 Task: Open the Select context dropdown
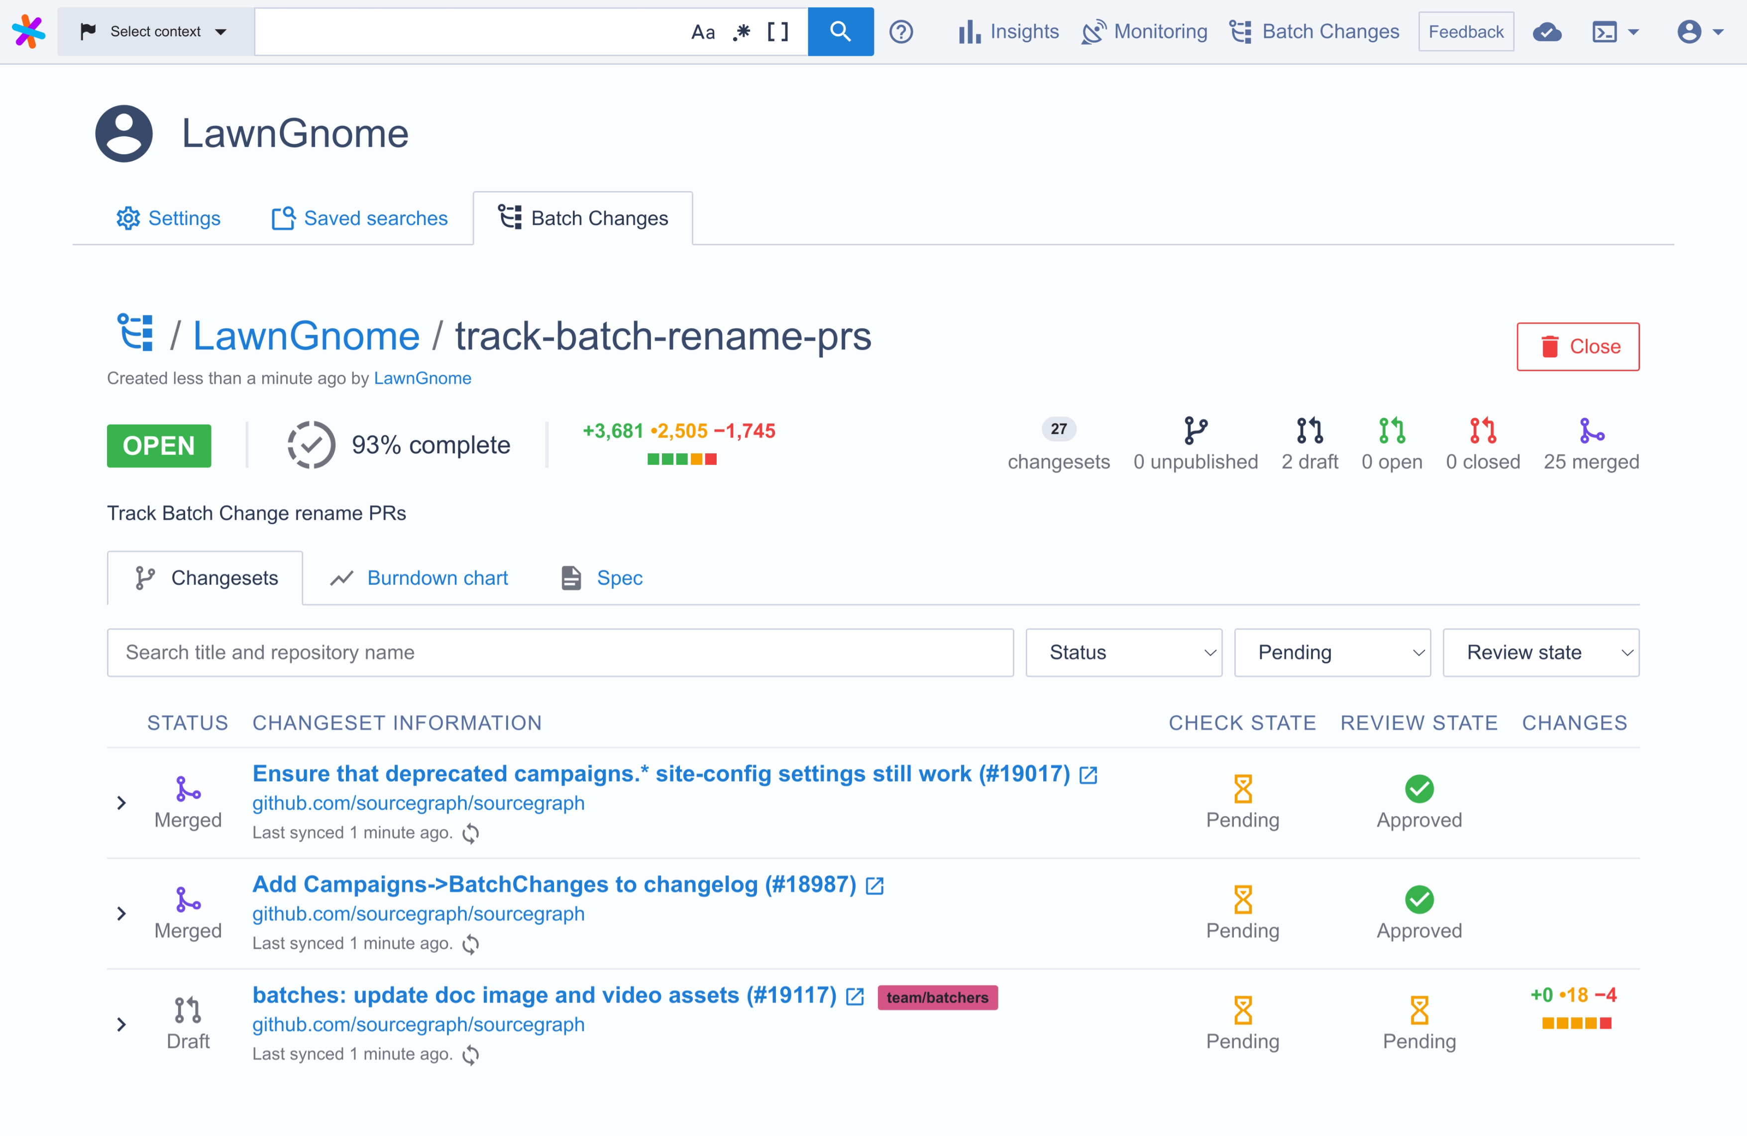155,31
